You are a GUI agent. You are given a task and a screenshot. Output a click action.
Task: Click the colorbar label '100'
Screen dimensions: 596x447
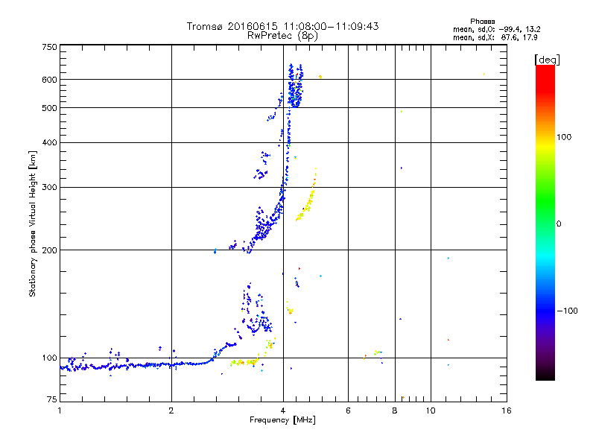click(564, 137)
